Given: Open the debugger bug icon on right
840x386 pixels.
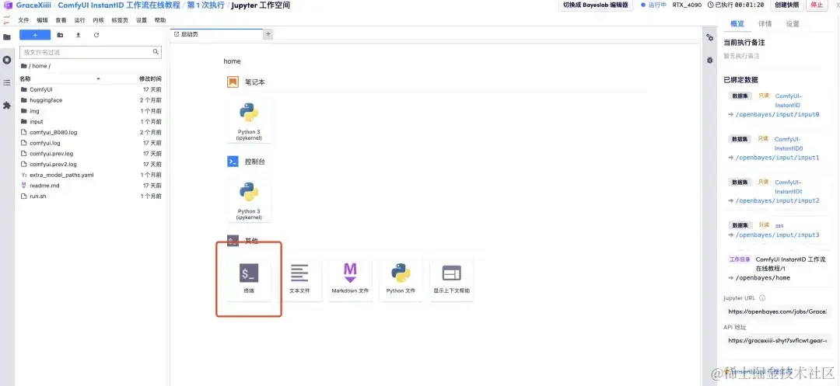Looking at the screenshot, I should click(710, 61).
